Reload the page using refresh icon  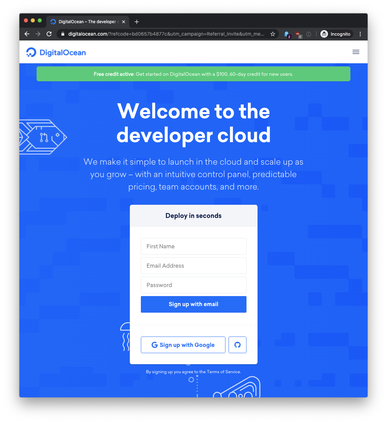(x=49, y=34)
